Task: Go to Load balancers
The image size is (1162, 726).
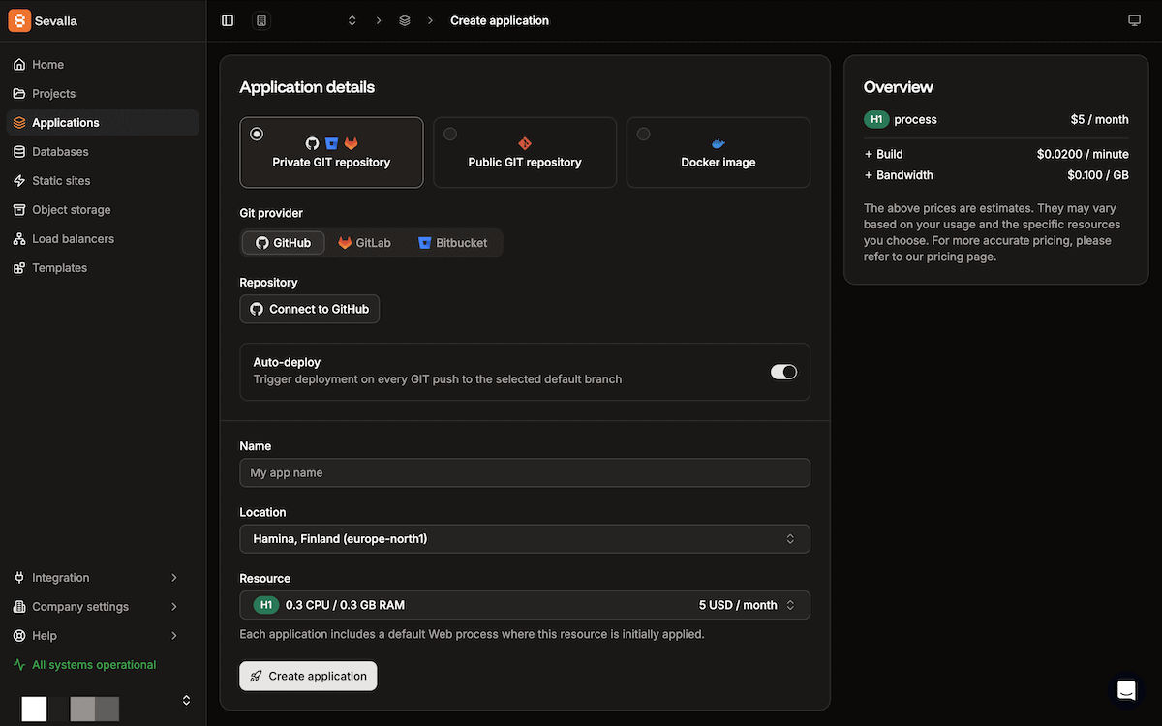Action: pyautogui.click(x=103, y=239)
